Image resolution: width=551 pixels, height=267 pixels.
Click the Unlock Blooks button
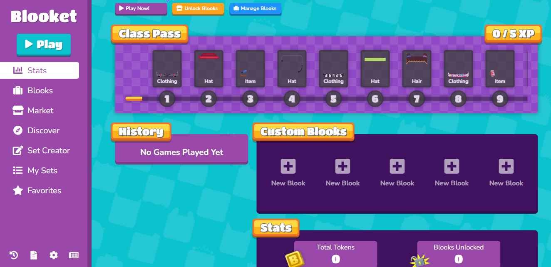coord(198,8)
